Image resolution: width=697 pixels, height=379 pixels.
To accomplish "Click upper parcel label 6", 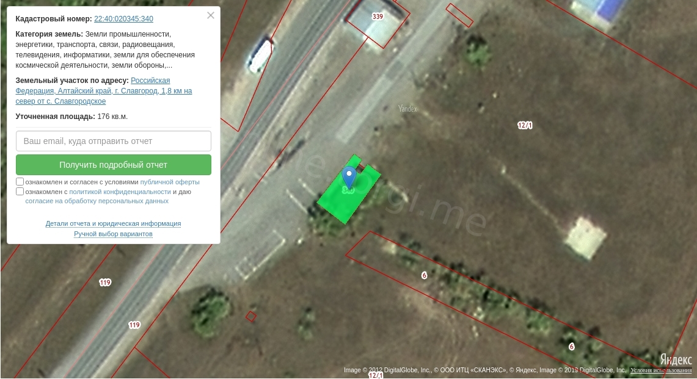I will coord(424,275).
